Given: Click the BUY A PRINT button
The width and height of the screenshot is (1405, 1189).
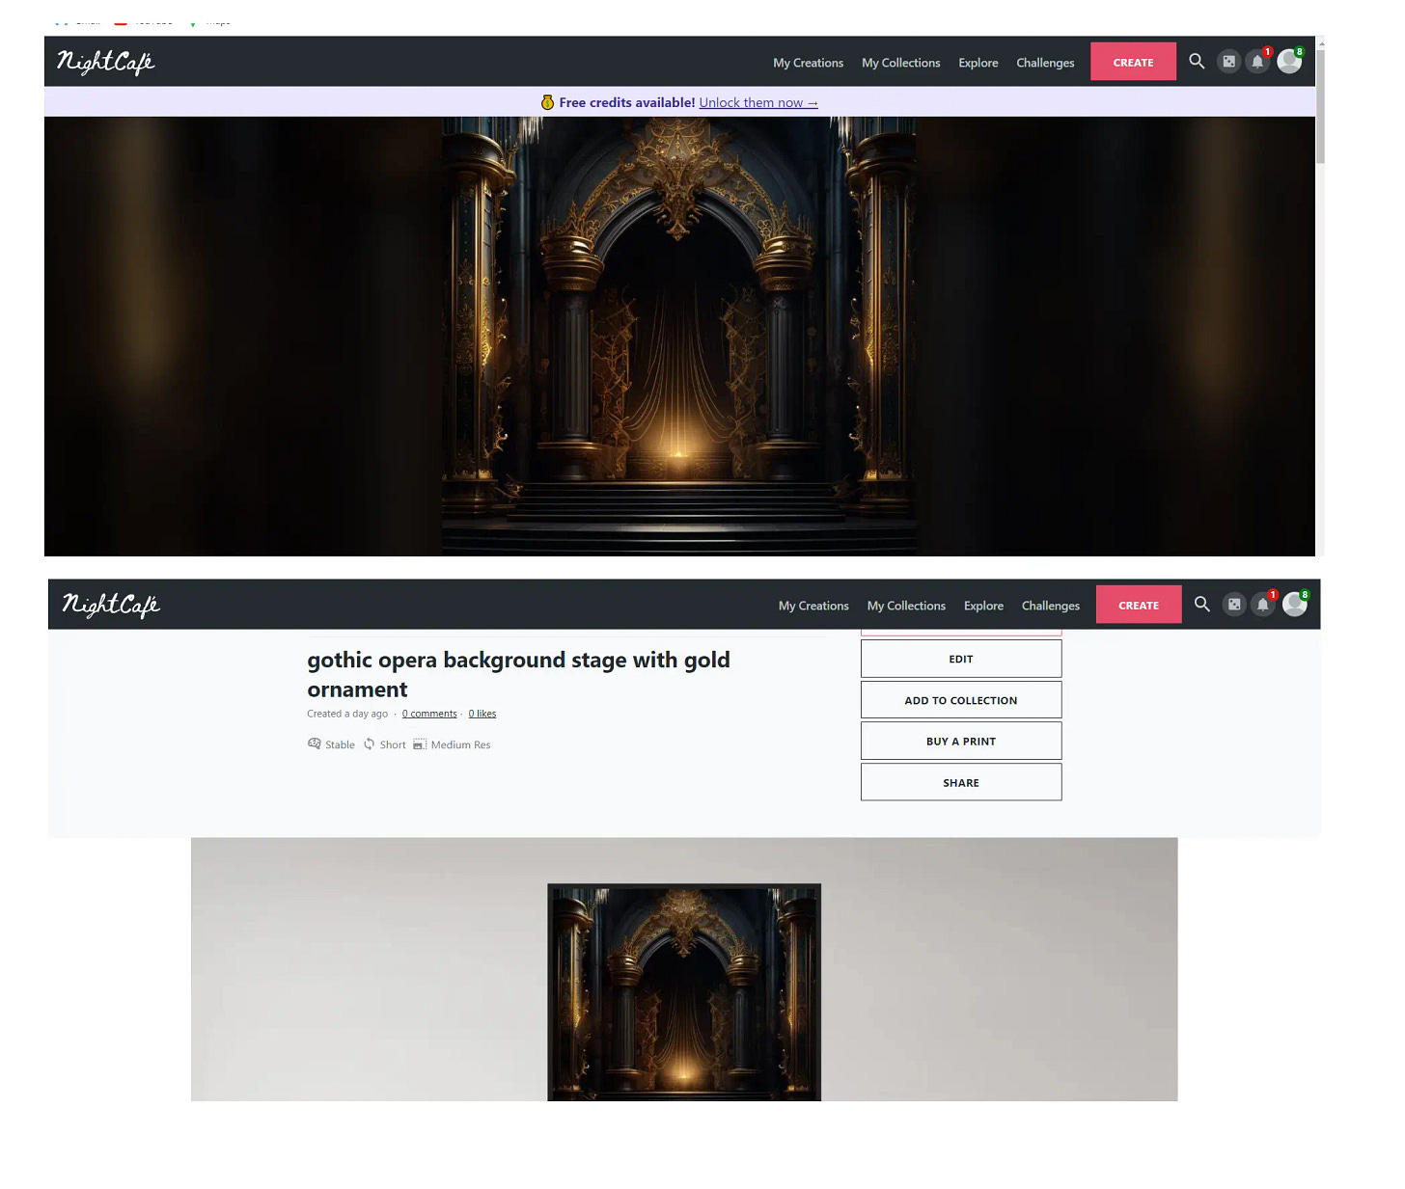Looking at the screenshot, I should tap(961, 741).
